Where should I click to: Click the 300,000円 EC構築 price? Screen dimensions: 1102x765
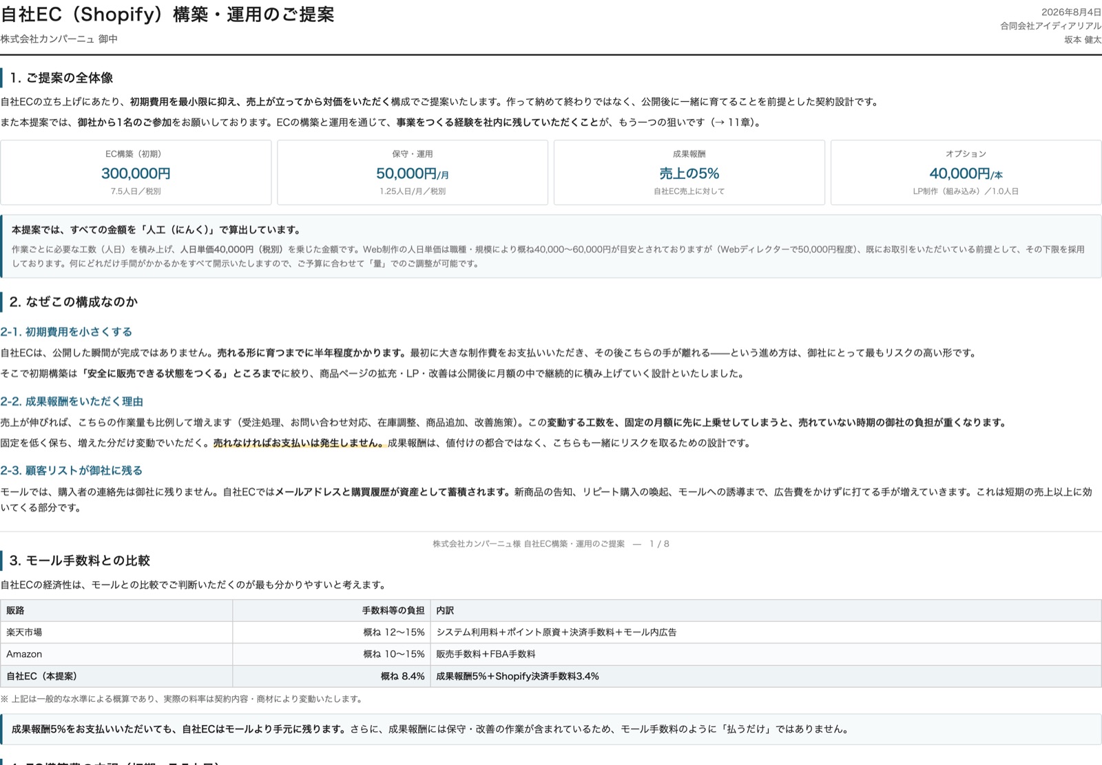(x=136, y=174)
